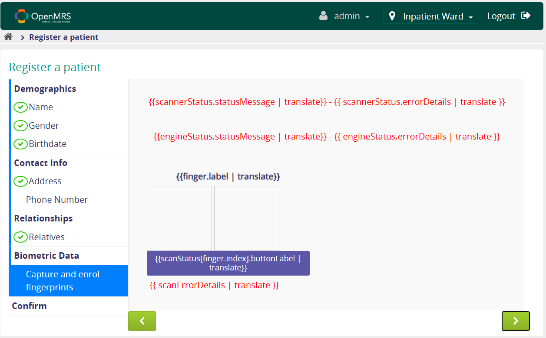Click the green checkmark beside Gender

point(20,126)
